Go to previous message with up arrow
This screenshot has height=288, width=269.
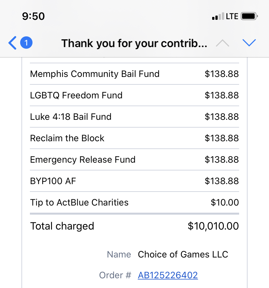coord(223,43)
